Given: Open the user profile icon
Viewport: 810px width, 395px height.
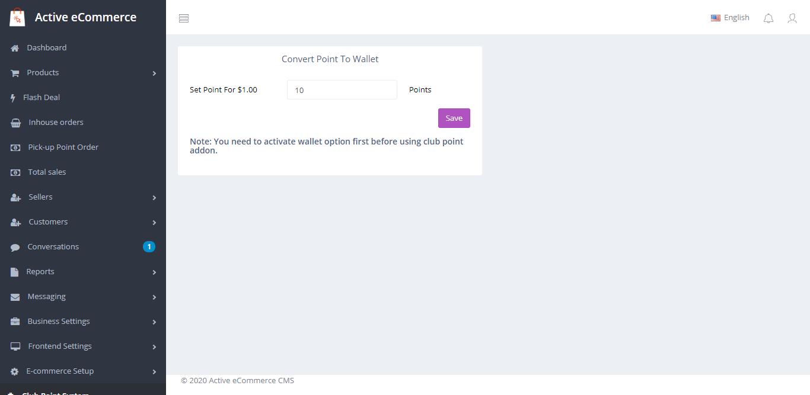Looking at the screenshot, I should [x=792, y=18].
